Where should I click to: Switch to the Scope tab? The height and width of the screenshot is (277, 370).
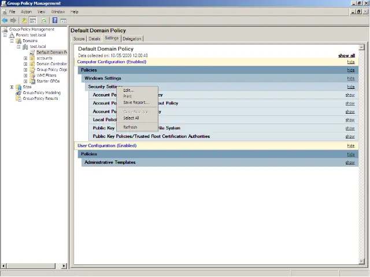[x=79, y=39]
